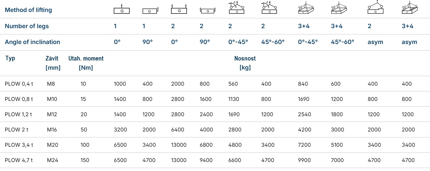The width and height of the screenshot is (430, 171).
Task: Click the two-leg 0°-45° sling diagram
Action: 237,8
